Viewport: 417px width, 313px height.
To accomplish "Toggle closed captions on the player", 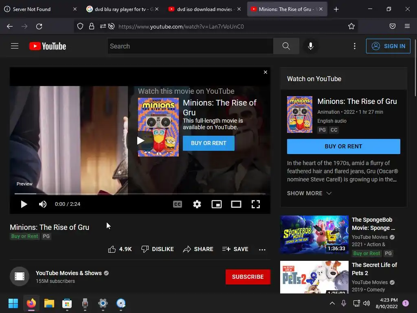I will point(178,204).
